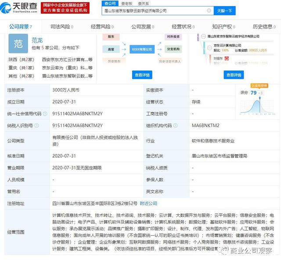
Task: Open the 知识产权 tab
Action: tap(223, 27)
